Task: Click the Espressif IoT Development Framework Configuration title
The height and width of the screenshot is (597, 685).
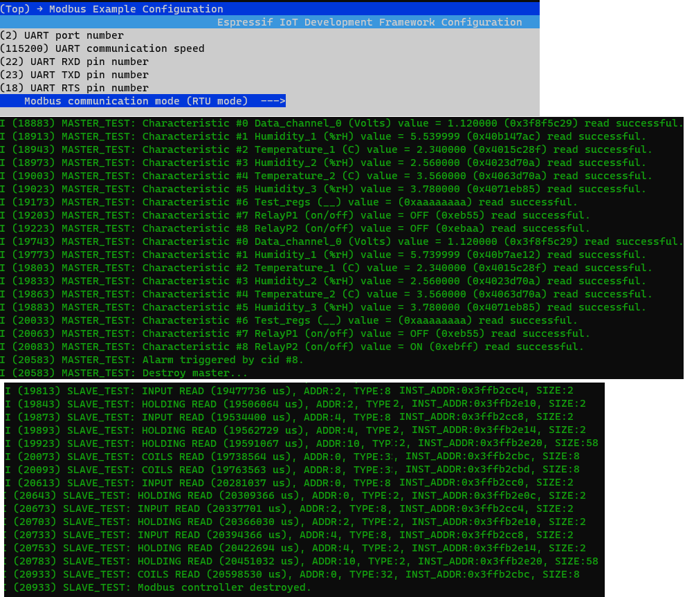Action: (369, 22)
